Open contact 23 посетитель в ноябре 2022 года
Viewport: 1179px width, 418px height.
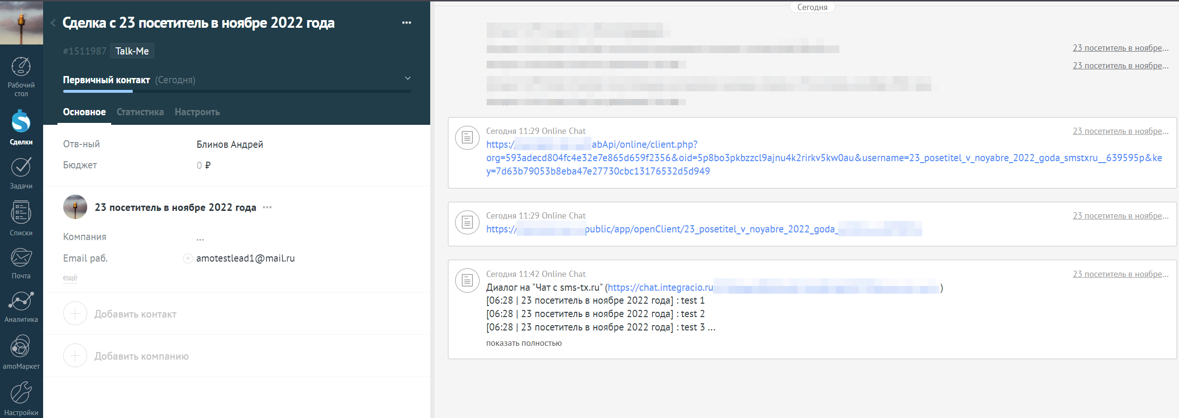[x=175, y=208]
